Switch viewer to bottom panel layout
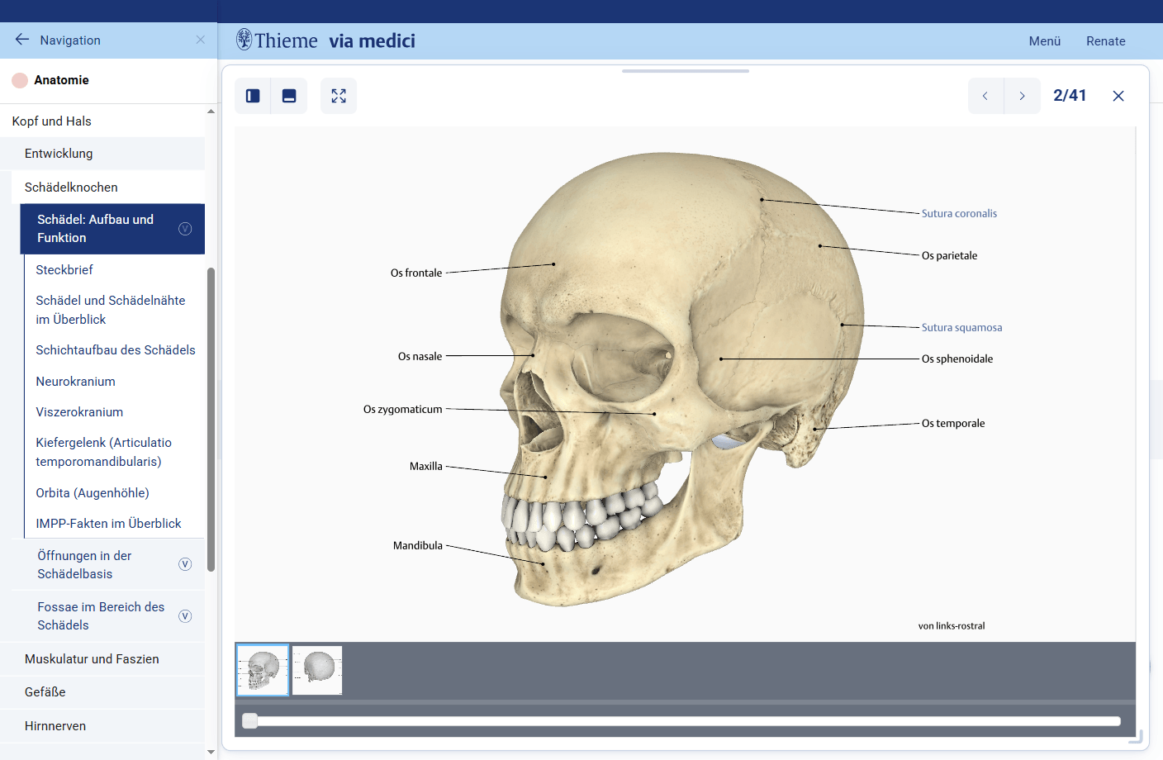This screenshot has width=1163, height=760. 289,96
